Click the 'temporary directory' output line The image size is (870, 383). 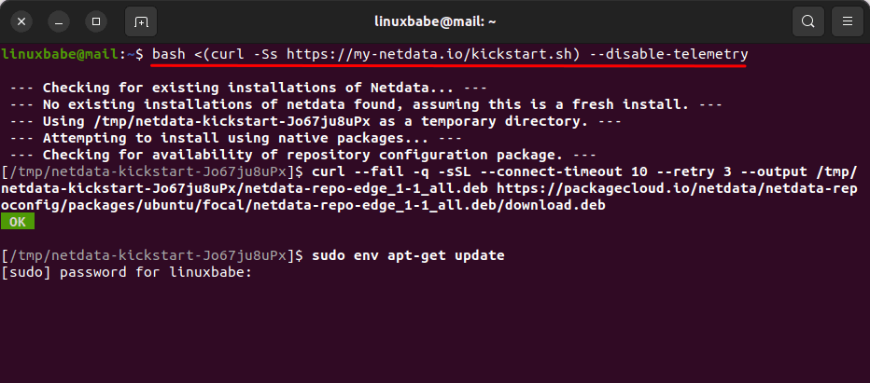point(302,121)
